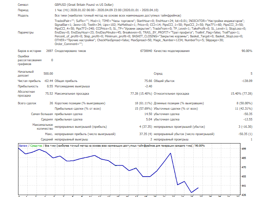
Task: Click the 'Всего сделок' label
Action: 27,103
